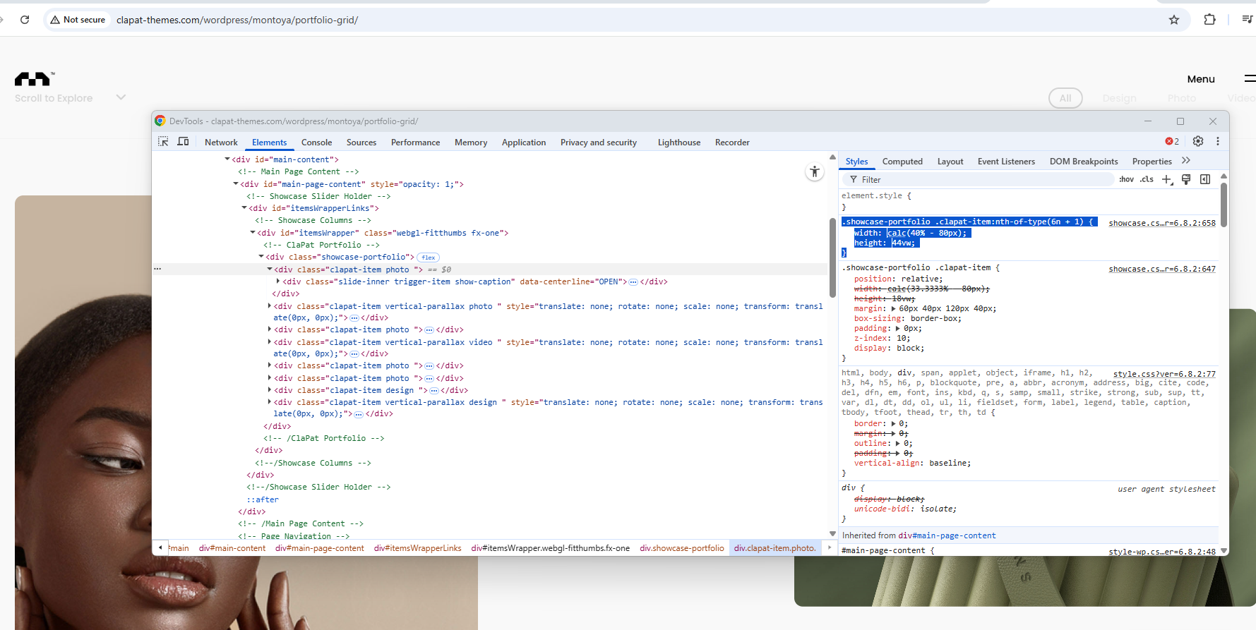Bookmark this page with the star icon
The image size is (1256, 630).
tap(1174, 20)
